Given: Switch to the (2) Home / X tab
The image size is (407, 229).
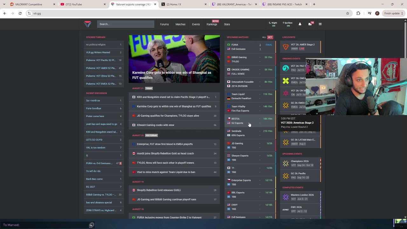Looking at the screenshot, I should coord(183,4).
